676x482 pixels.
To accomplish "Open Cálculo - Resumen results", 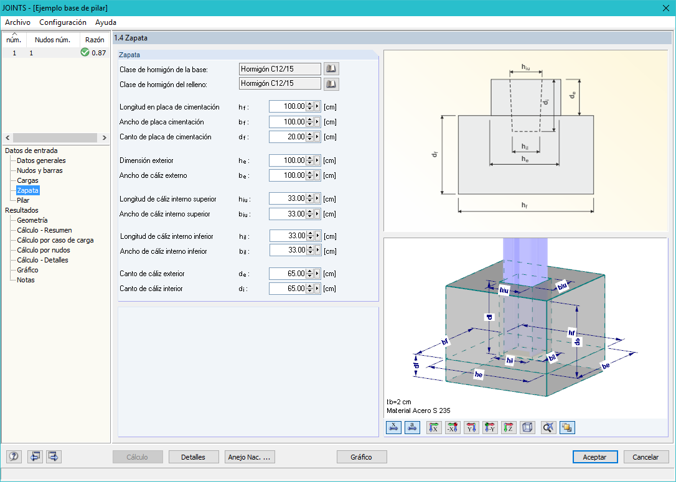I will (x=44, y=230).
